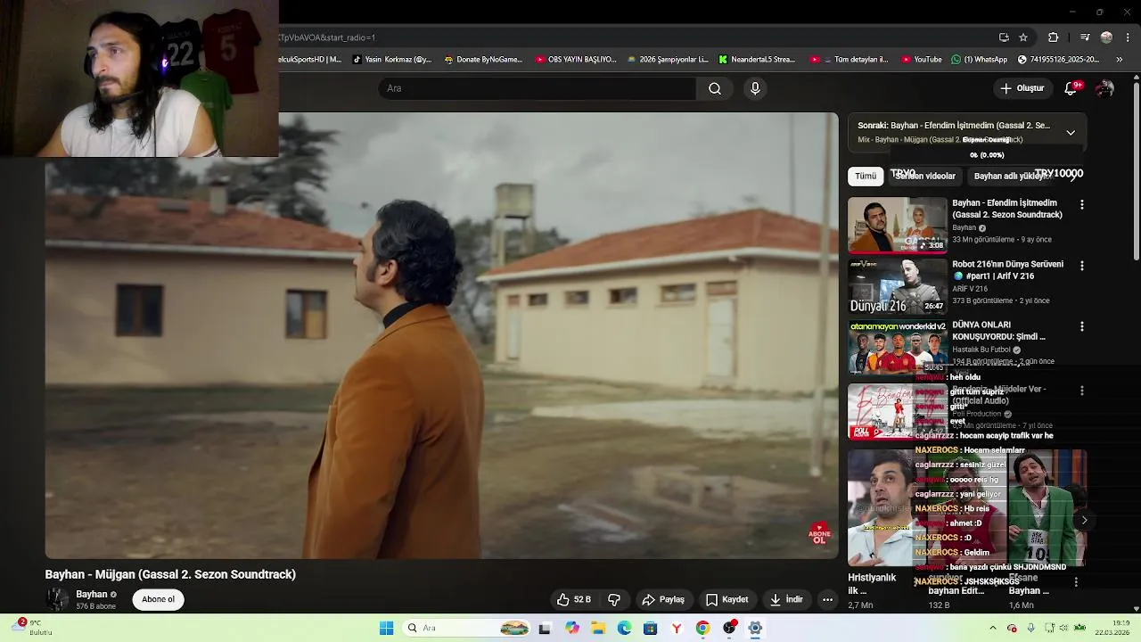The height and width of the screenshot is (642, 1141).
Task: Click the YouTube search magnifier button
Action: pyautogui.click(x=715, y=88)
